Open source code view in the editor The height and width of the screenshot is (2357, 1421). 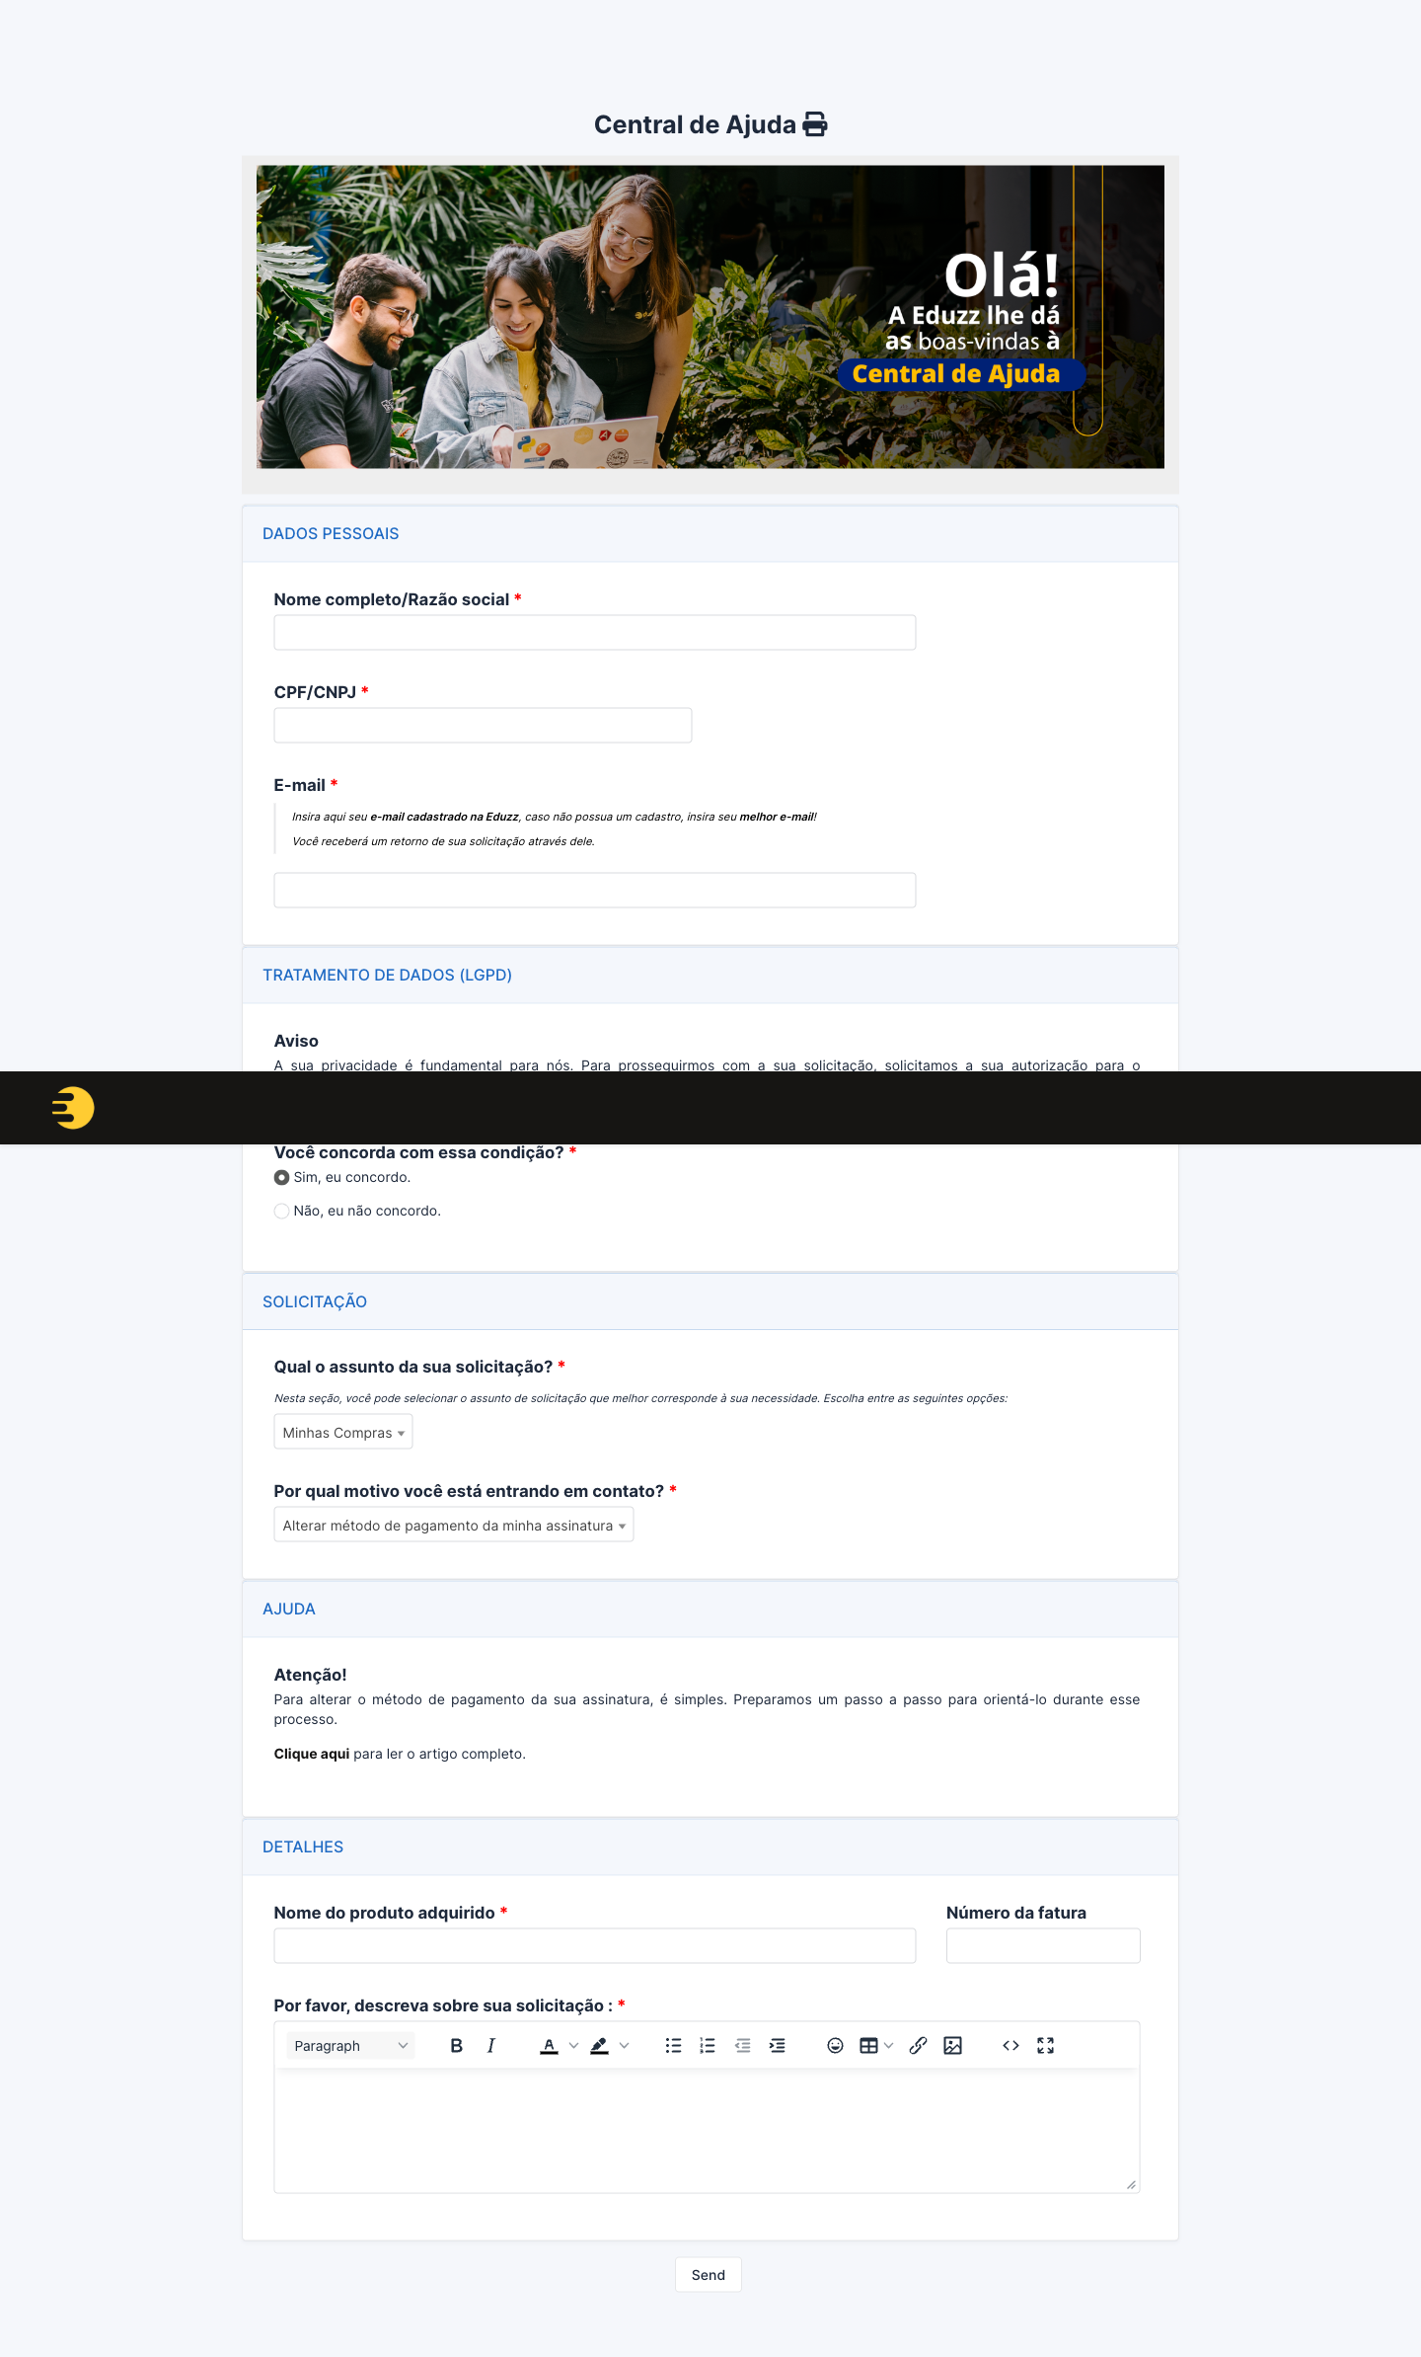click(x=1010, y=2045)
